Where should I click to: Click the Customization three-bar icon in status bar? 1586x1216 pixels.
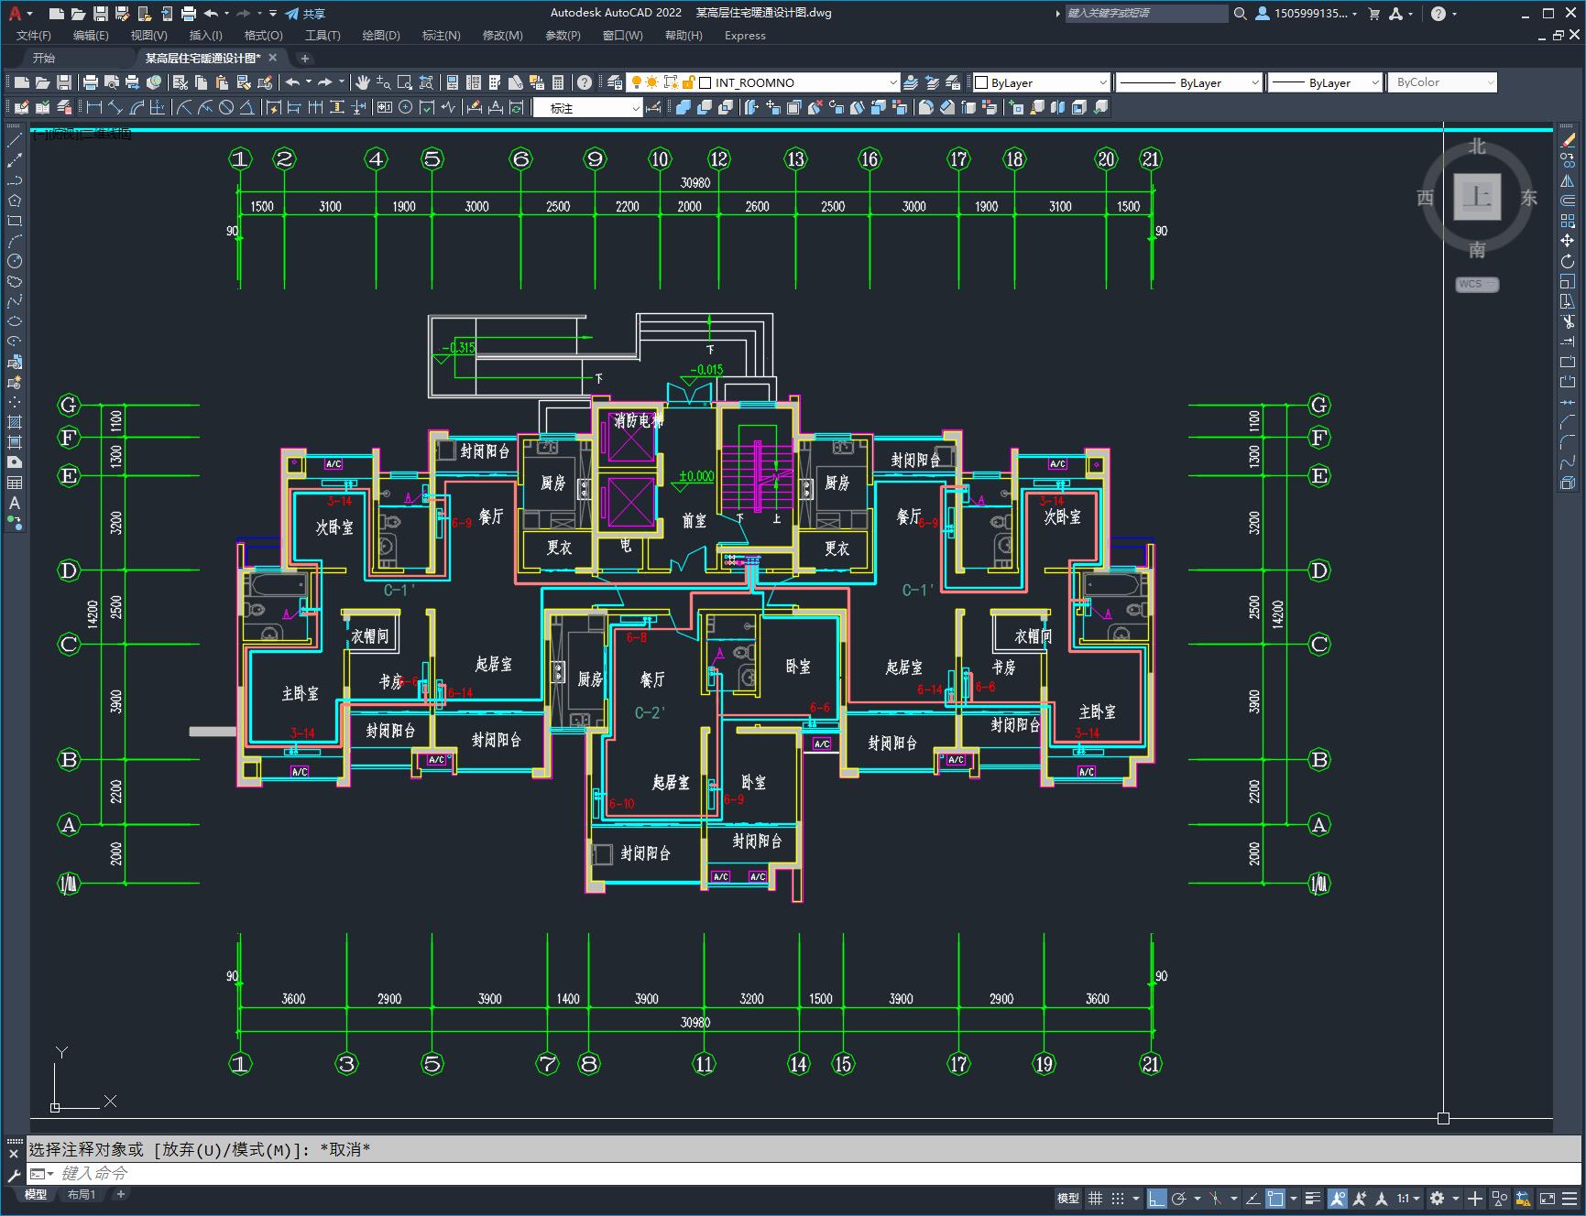point(1570,1198)
